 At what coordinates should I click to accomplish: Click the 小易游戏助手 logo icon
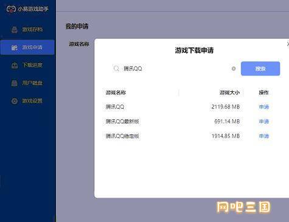click(11, 9)
